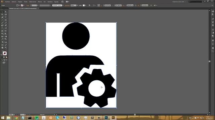Click Recolor Artwork icon in control bar
The image size is (215, 120).
pyautogui.click(x=89, y=5)
